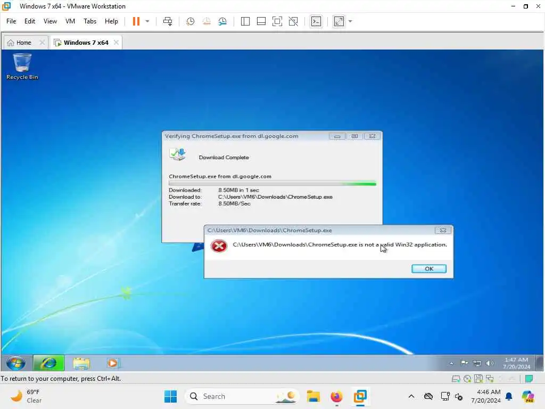Open Firefox on host taskbar
545x409 pixels.
tap(336, 396)
